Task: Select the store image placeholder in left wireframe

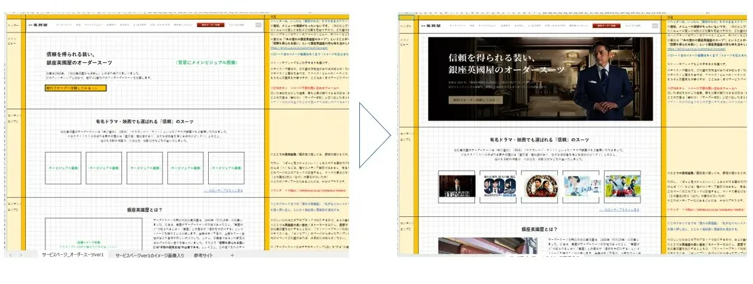Action: [x=94, y=234]
